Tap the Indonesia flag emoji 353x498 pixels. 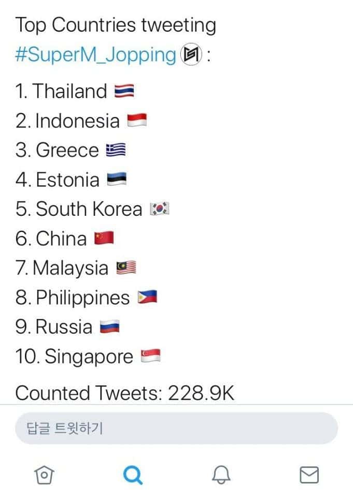point(137,121)
